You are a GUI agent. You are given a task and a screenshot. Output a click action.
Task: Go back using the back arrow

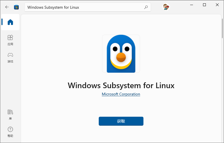coord(7,7)
